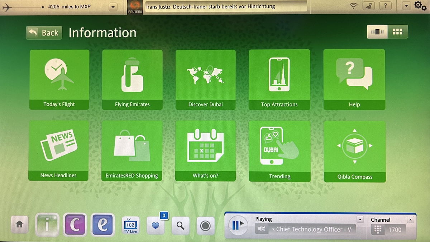The image size is (430, 242).
Task: Open the channel keypad icon
Action: pyautogui.click(x=377, y=229)
